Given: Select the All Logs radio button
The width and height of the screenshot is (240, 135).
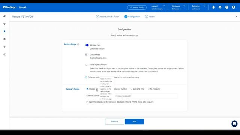Looking at the screenshot, I should click(x=87, y=89).
